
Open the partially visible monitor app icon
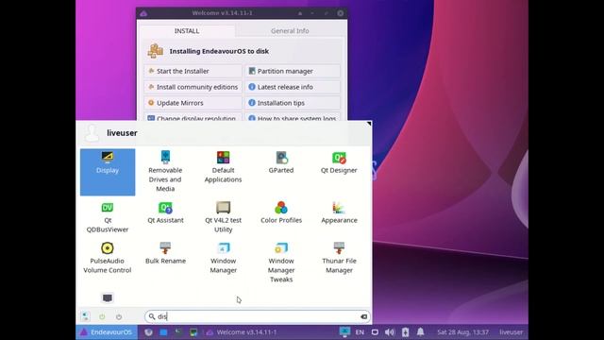(x=108, y=298)
